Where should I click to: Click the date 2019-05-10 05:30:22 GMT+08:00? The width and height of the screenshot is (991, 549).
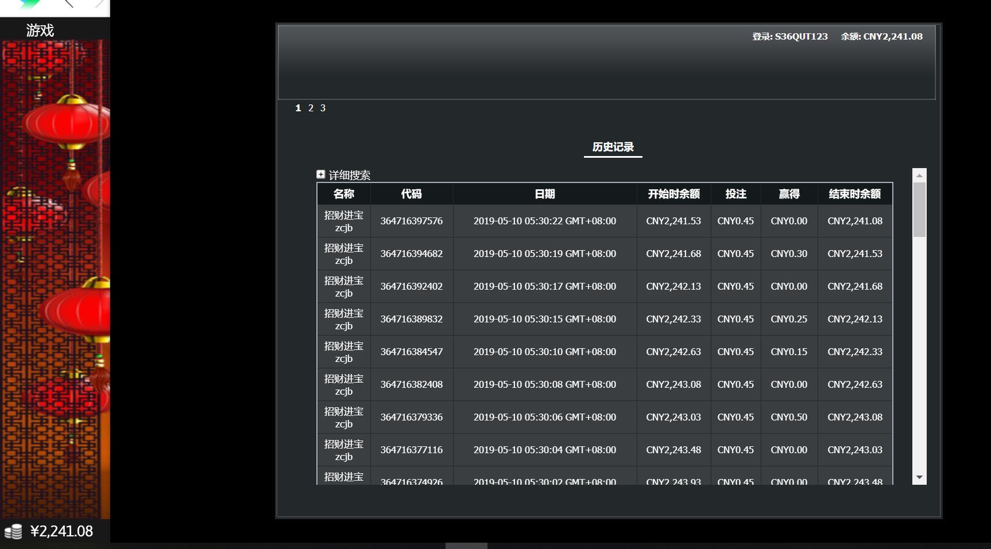(x=545, y=221)
